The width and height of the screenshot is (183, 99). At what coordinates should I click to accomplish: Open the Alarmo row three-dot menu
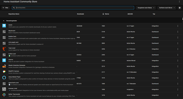click(x=178, y=61)
